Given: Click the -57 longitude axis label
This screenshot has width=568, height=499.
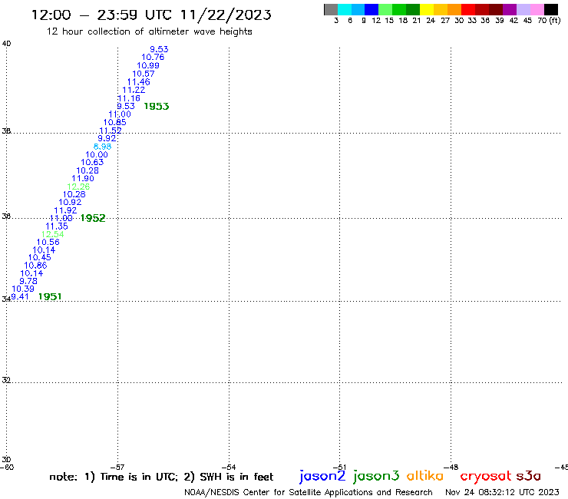Looking at the screenshot, I should 117,467.
